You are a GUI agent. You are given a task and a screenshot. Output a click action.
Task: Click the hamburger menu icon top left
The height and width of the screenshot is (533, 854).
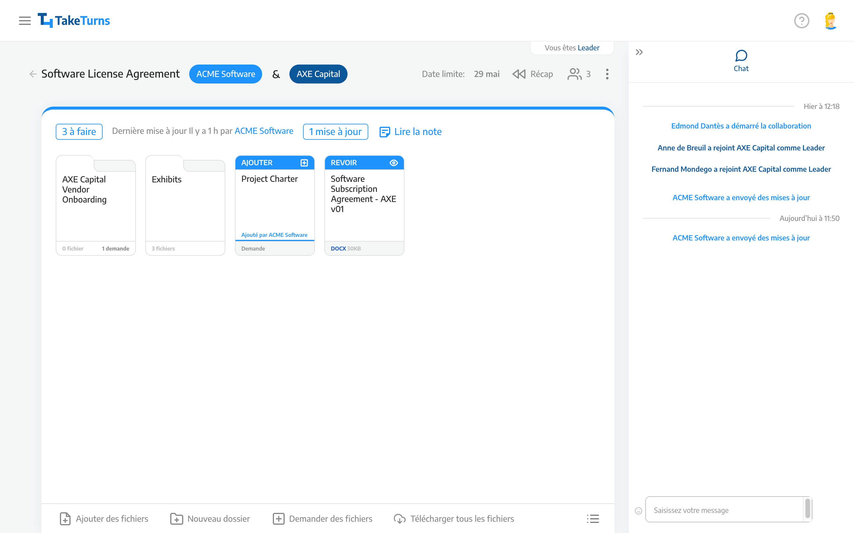[25, 20]
